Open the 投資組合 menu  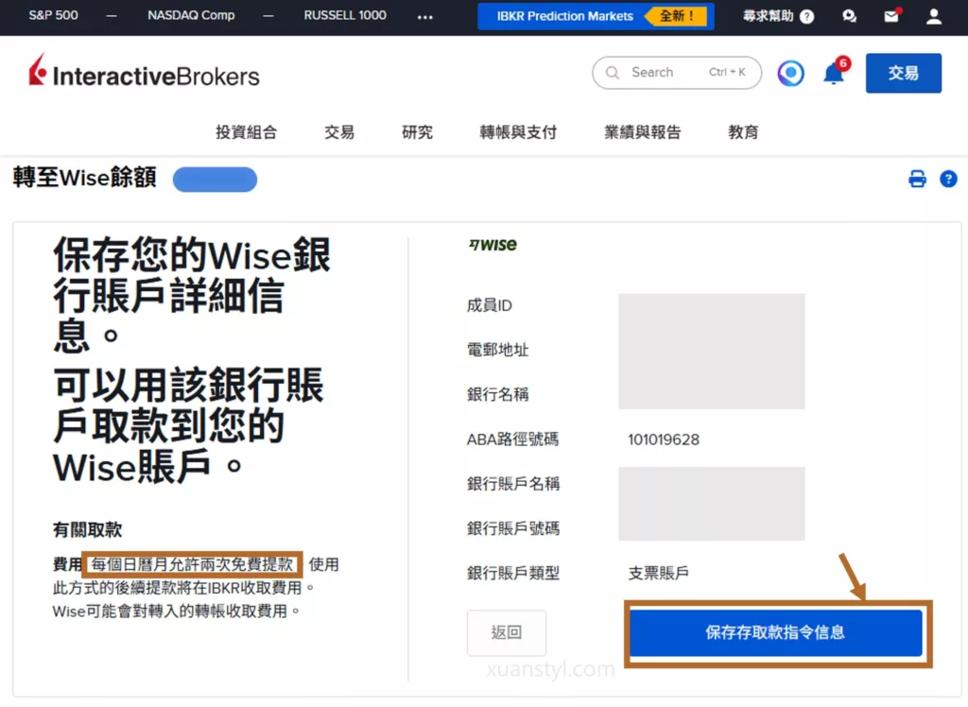(247, 132)
